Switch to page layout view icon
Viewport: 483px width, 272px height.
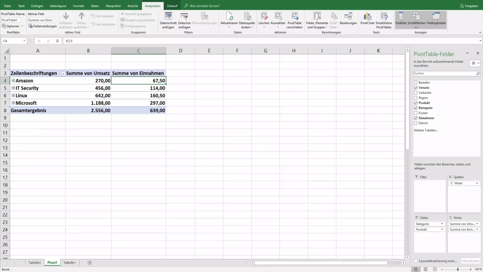pyautogui.click(x=425, y=269)
